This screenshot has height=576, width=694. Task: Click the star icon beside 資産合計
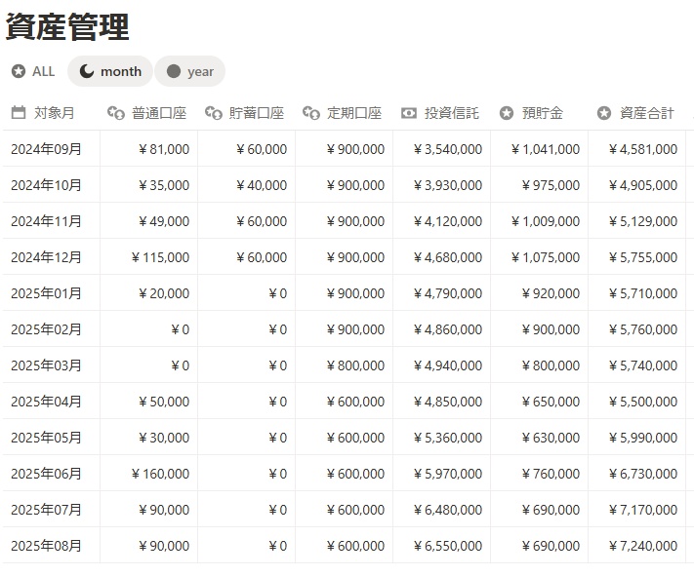(x=603, y=113)
